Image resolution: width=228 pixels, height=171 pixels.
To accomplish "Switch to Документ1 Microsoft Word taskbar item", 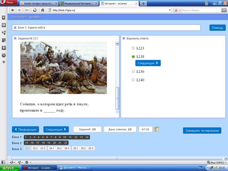I will pyautogui.click(x=75, y=168).
